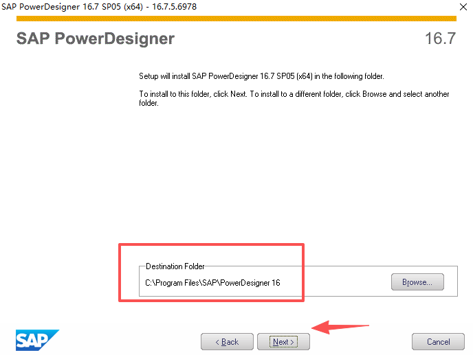
Task: Click the SAP logo
Action: coord(37,340)
